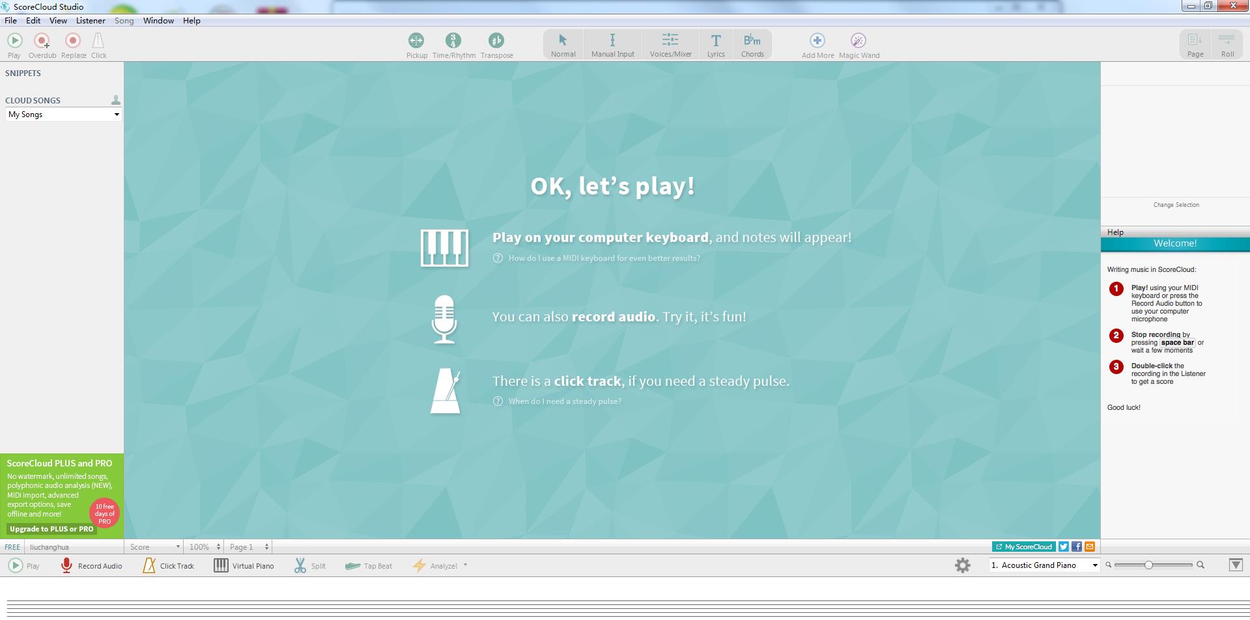Click the zoom-out magnifier in Listener

click(x=1109, y=565)
